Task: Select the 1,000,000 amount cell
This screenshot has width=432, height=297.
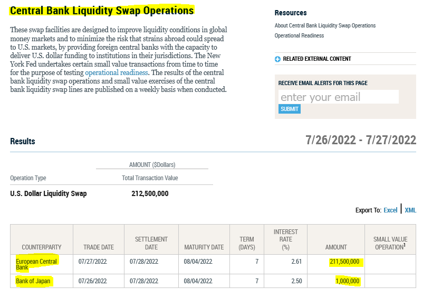Action: click(x=336, y=281)
